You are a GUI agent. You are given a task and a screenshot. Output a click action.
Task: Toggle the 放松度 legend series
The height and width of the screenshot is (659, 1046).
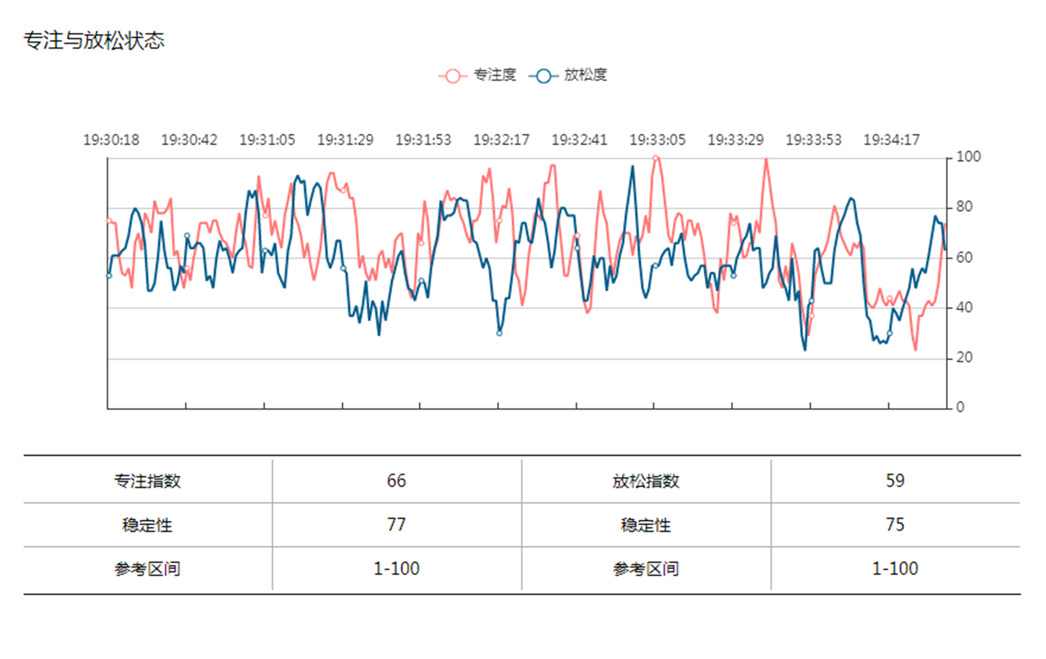click(585, 75)
